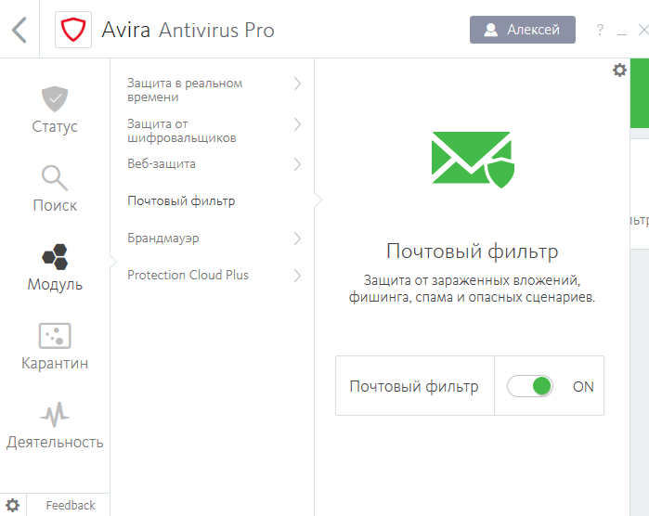
Task: Click the Поиск label in sidebar
Action: click(x=55, y=205)
